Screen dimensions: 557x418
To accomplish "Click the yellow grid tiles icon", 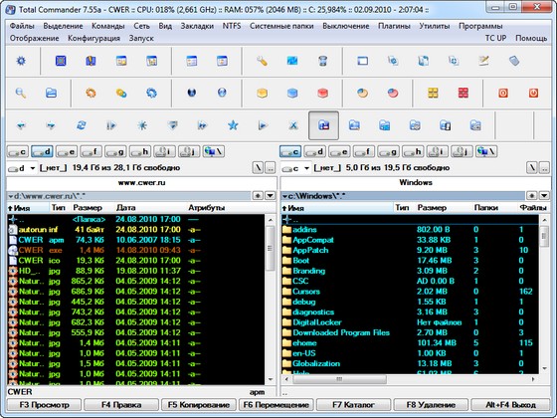I will coord(433,94).
